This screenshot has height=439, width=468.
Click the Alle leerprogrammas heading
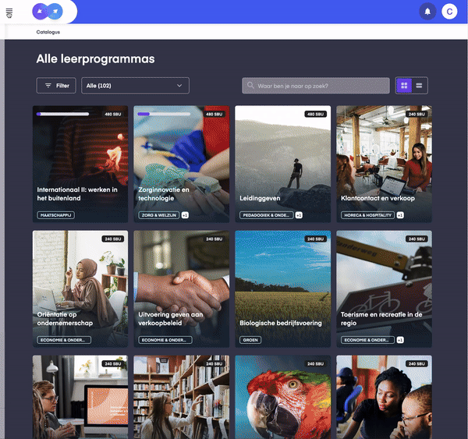[95, 58]
